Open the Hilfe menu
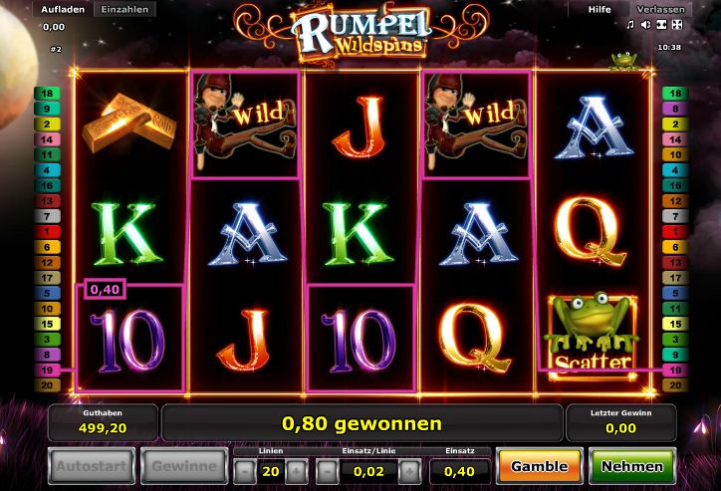 pos(600,9)
